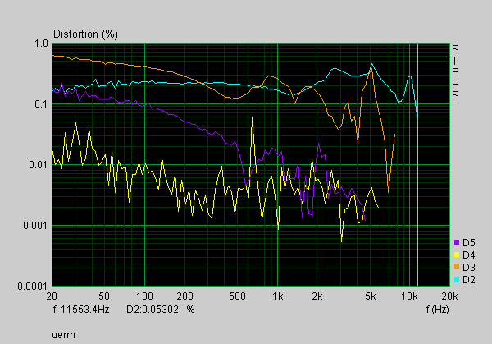492x344 pixels.
Task: Click the 50 label on the frequency axis
Action: pyautogui.click(x=104, y=296)
